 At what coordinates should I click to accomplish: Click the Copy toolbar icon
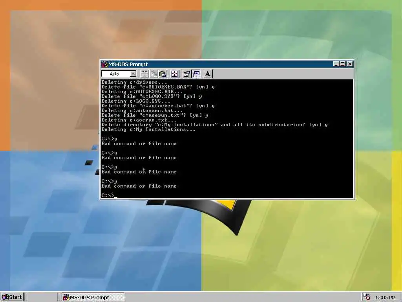153,74
